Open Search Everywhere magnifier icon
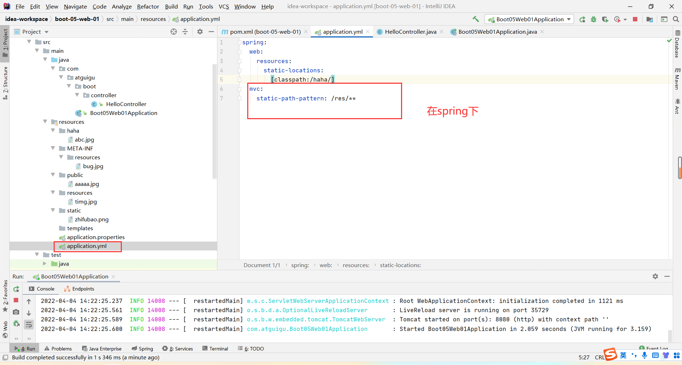Screen dimensions: 682x365 click(x=676, y=20)
